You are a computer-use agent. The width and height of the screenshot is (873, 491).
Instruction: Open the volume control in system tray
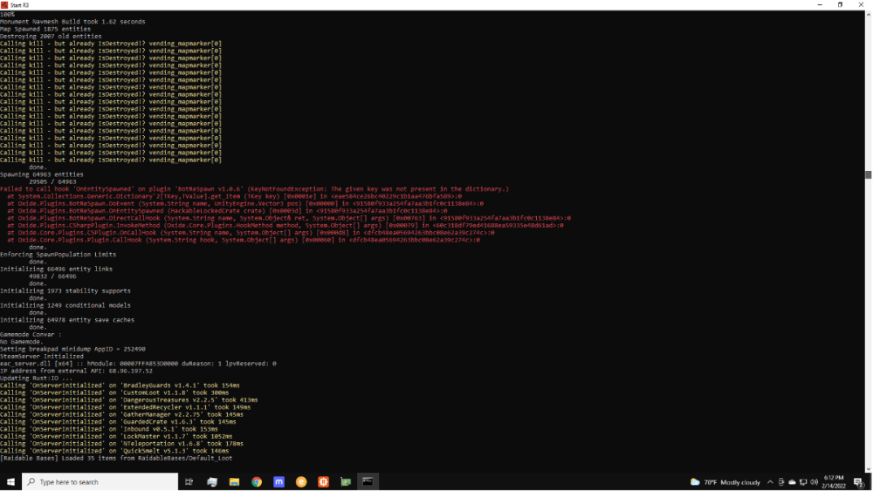point(813,481)
